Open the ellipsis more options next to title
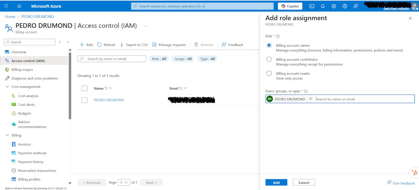The width and height of the screenshot is (419, 190). [x=146, y=26]
